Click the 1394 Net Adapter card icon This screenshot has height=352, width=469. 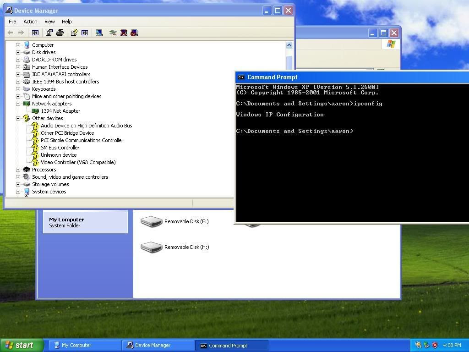35,111
